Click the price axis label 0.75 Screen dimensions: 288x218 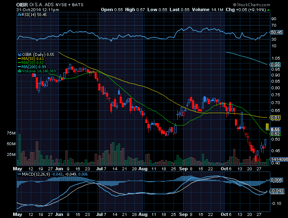(x=276, y=95)
